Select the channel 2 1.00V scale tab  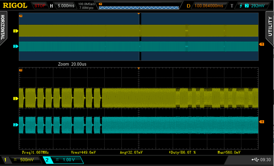(x=63, y=160)
